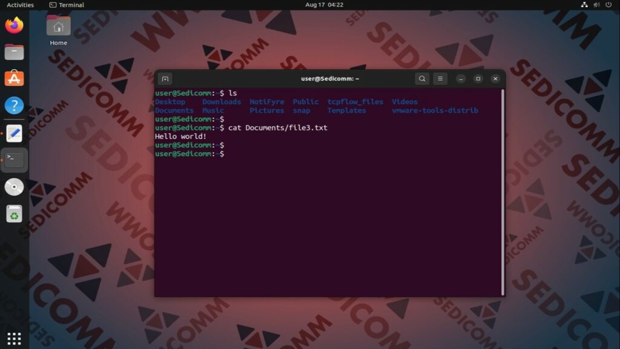The width and height of the screenshot is (620, 349).
Task: Open the Activities overview
Action: tap(20, 5)
